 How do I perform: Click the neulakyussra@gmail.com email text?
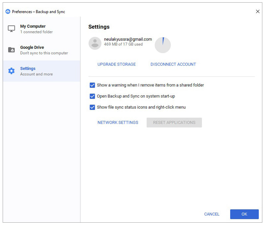[x=128, y=39]
